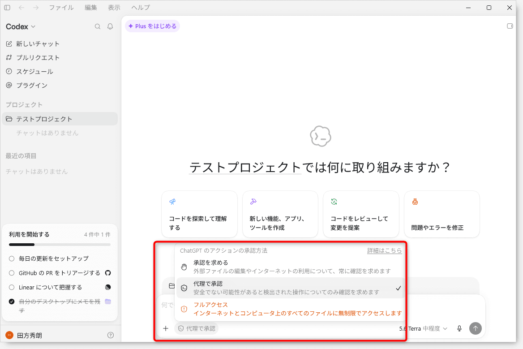This screenshot has width=523, height=349.
Task: Open the notifications bell
Action: coord(110,26)
